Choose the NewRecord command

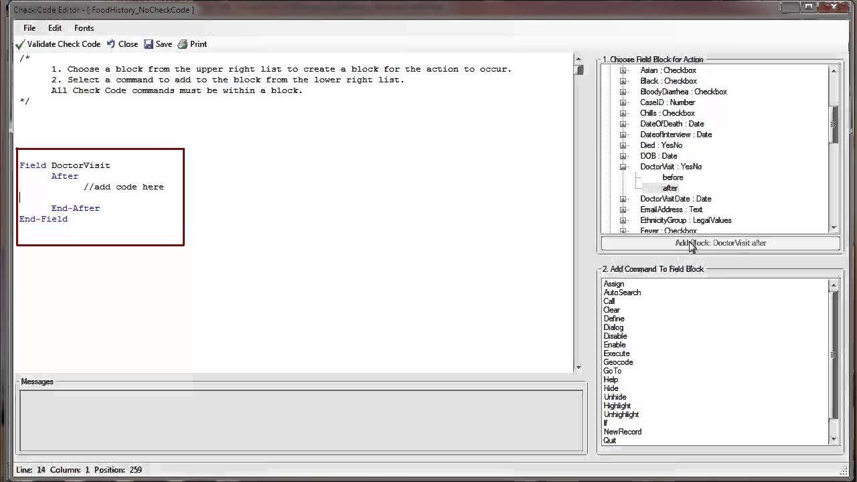click(623, 432)
